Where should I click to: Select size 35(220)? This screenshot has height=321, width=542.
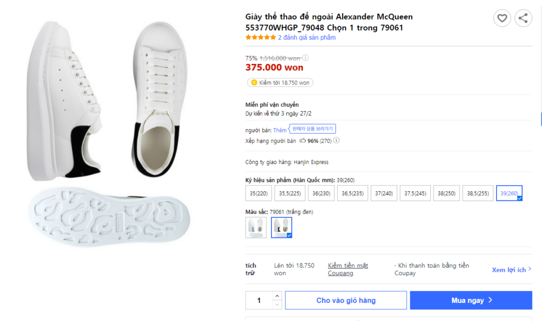click(259, 194)
